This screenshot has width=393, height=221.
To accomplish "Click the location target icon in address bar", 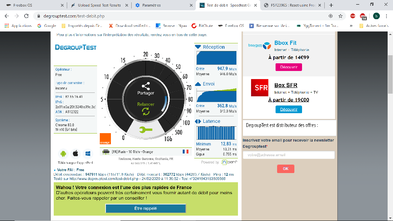I will pyautogui.click(x=330, y=16).
